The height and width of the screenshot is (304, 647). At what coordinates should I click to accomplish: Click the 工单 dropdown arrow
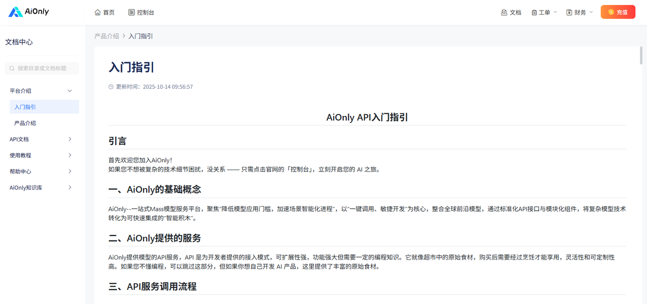pos(555,12)
